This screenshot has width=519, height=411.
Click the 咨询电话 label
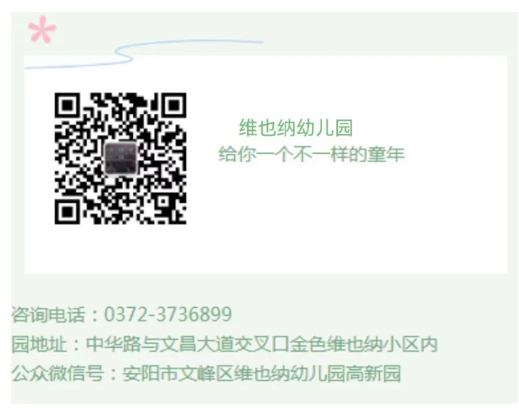pos(48,314)
